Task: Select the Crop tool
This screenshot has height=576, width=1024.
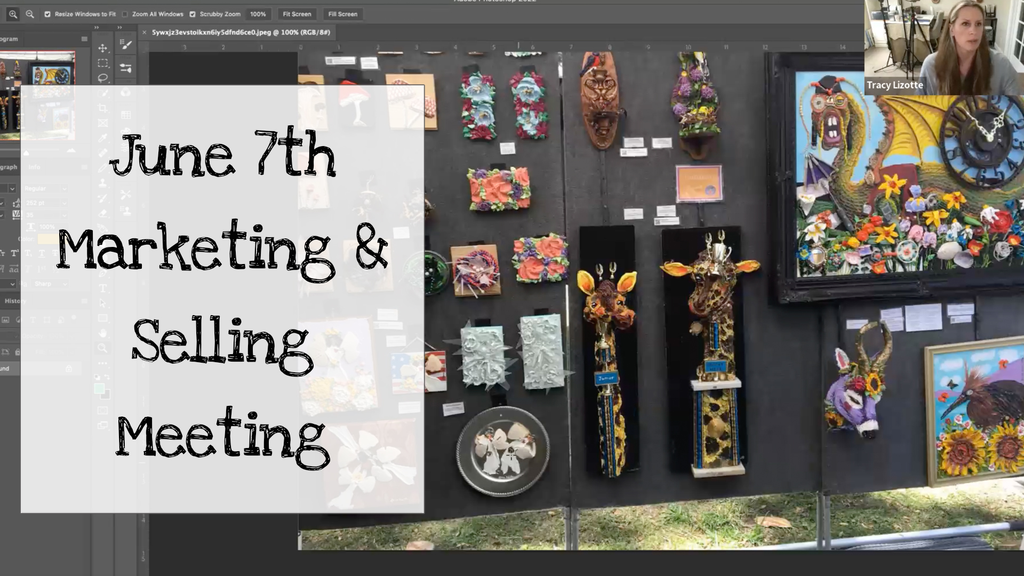Action: click(x=102, y=108)
